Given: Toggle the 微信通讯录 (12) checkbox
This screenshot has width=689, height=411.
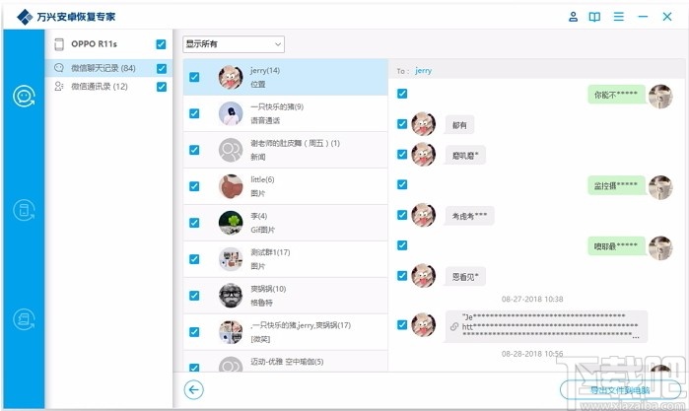Looking at the screenshot, I should 162,87.
